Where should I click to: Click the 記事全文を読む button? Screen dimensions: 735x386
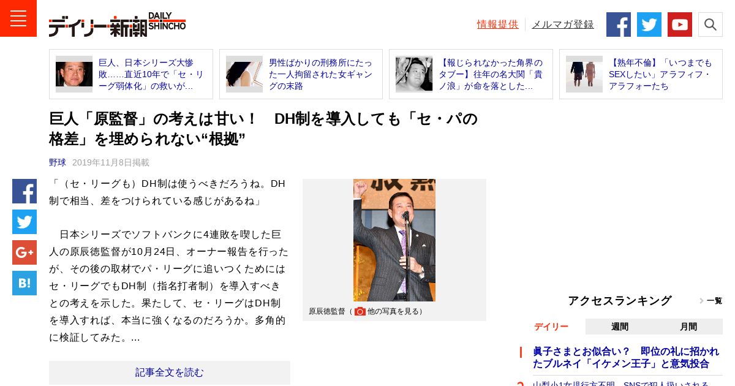(x=170, y=373)
